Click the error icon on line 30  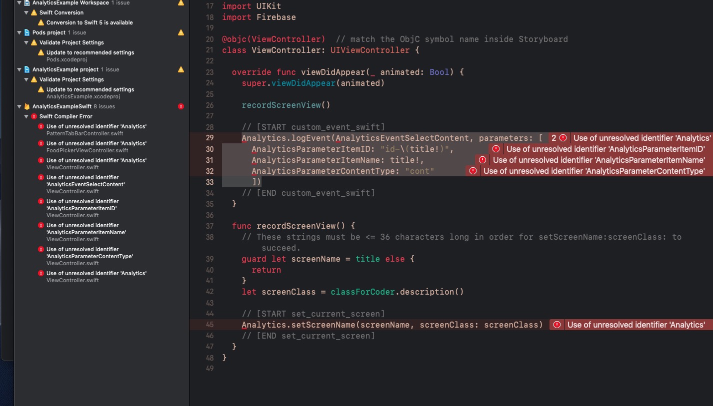tap(495, 149)
